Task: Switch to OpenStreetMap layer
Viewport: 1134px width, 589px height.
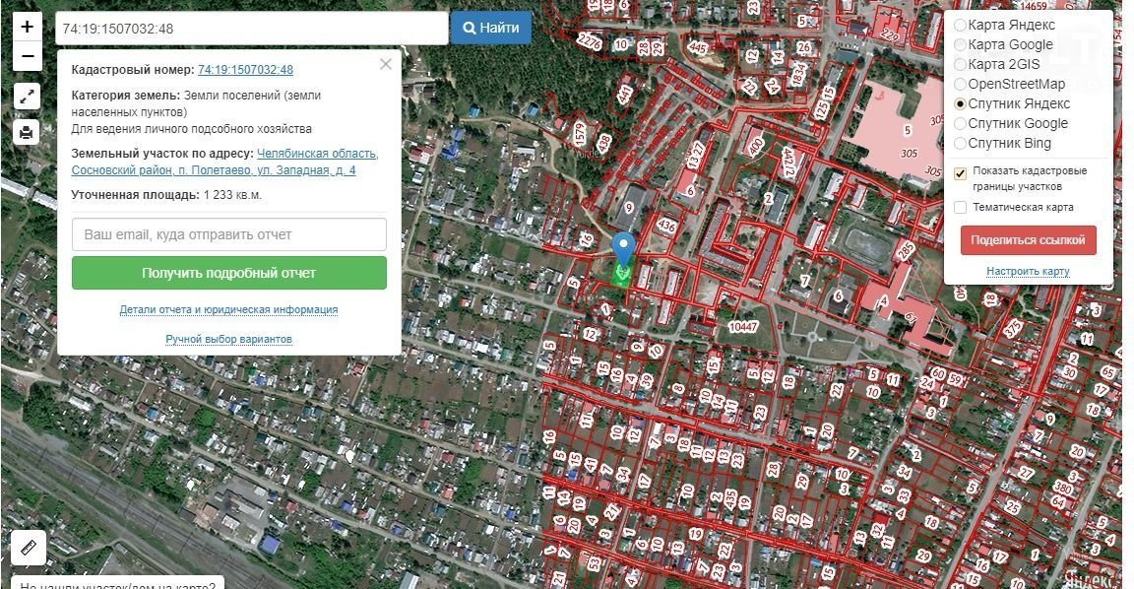Action: point(960,84)
